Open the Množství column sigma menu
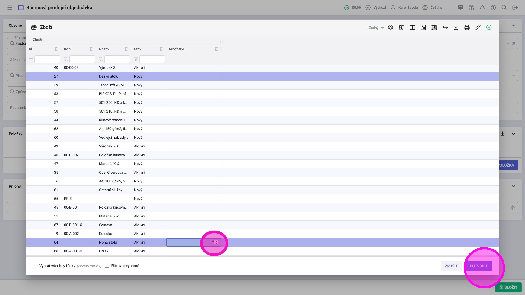The image size is (525, 295). point(216,49)
